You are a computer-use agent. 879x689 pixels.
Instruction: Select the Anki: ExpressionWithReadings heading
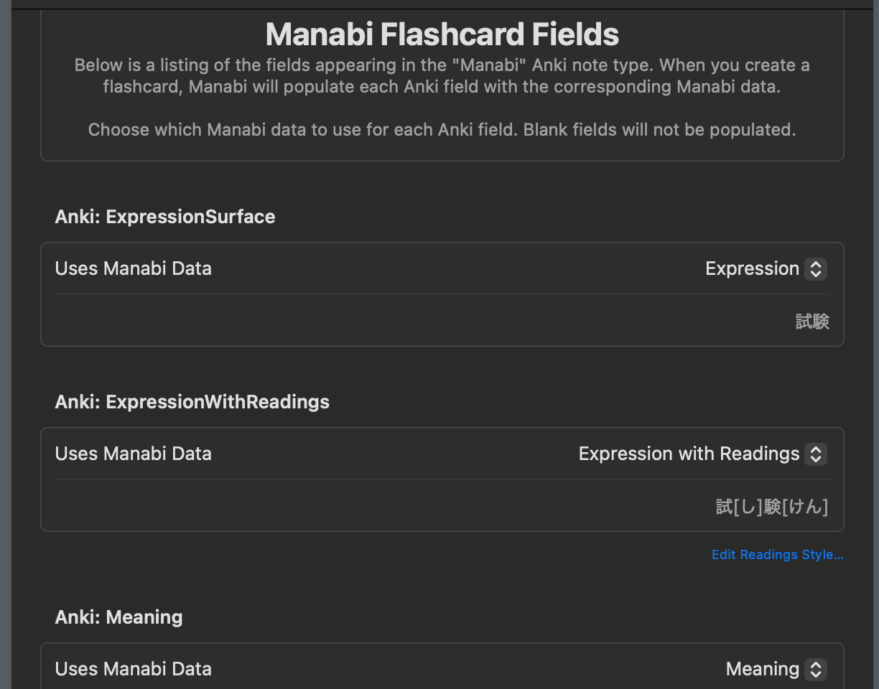pos(192,402)
